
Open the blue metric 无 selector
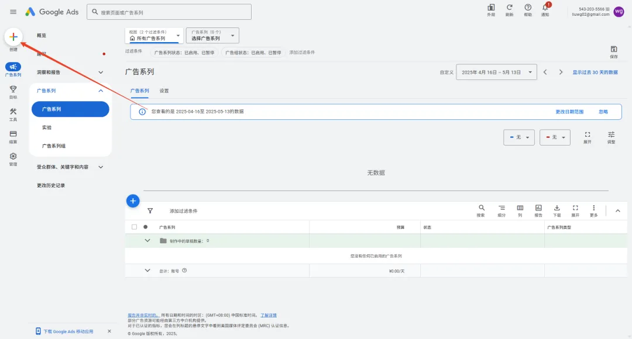point(519,137)
